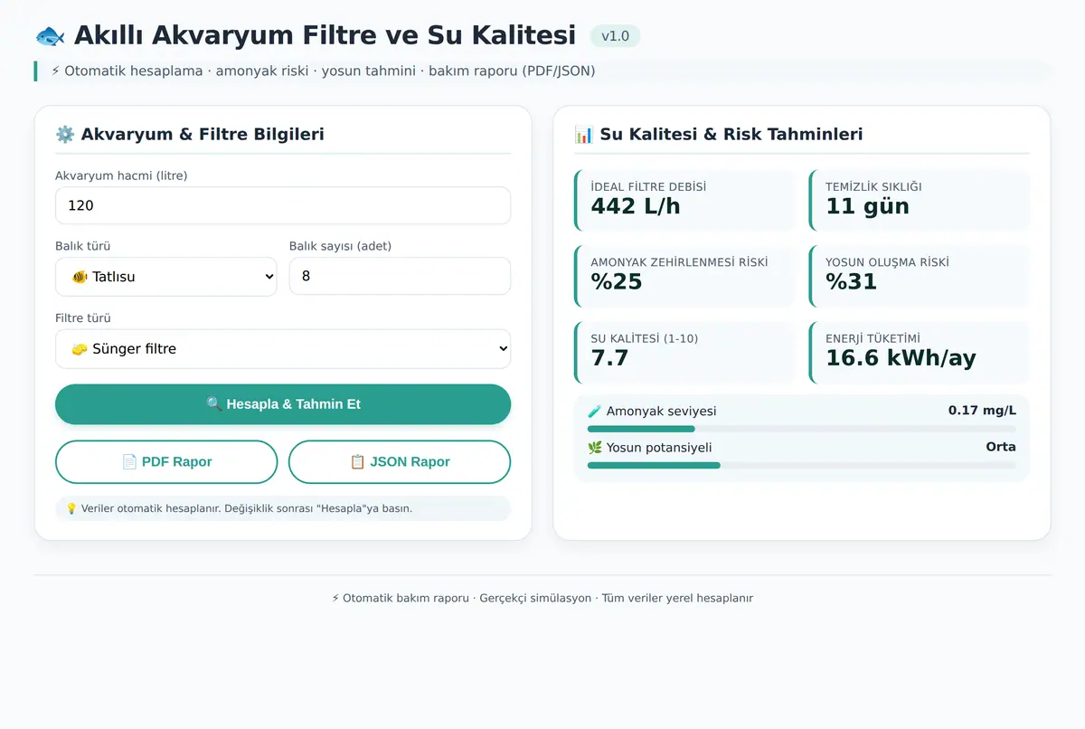Open the Balık türü dropdown

(x=166, y=277)
